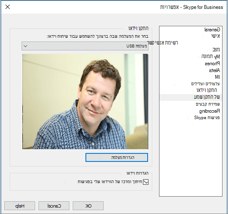Open the USB camera selection dropdown
The image size is (228, 214).
(85, 46)
